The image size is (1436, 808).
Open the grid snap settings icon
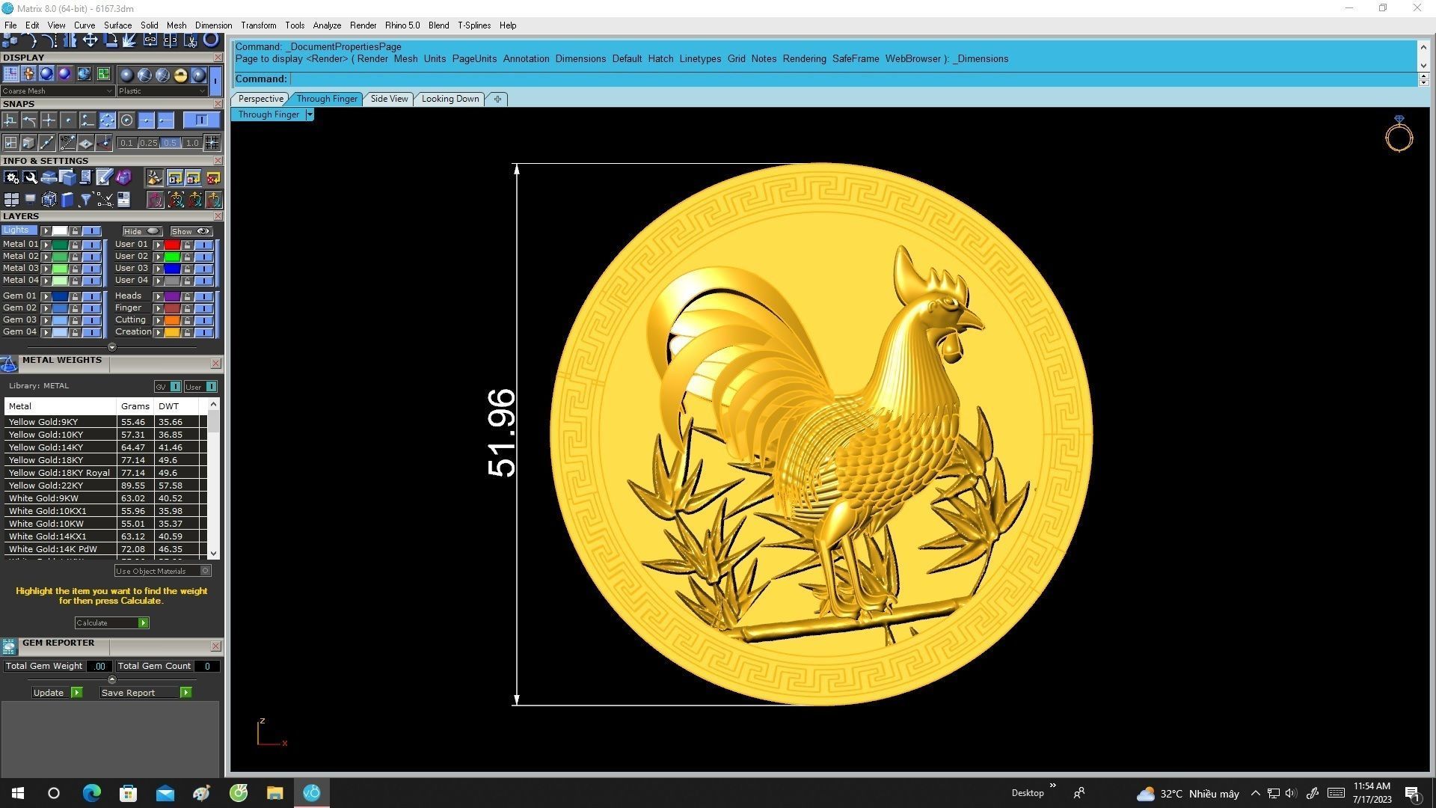point(212,142)
